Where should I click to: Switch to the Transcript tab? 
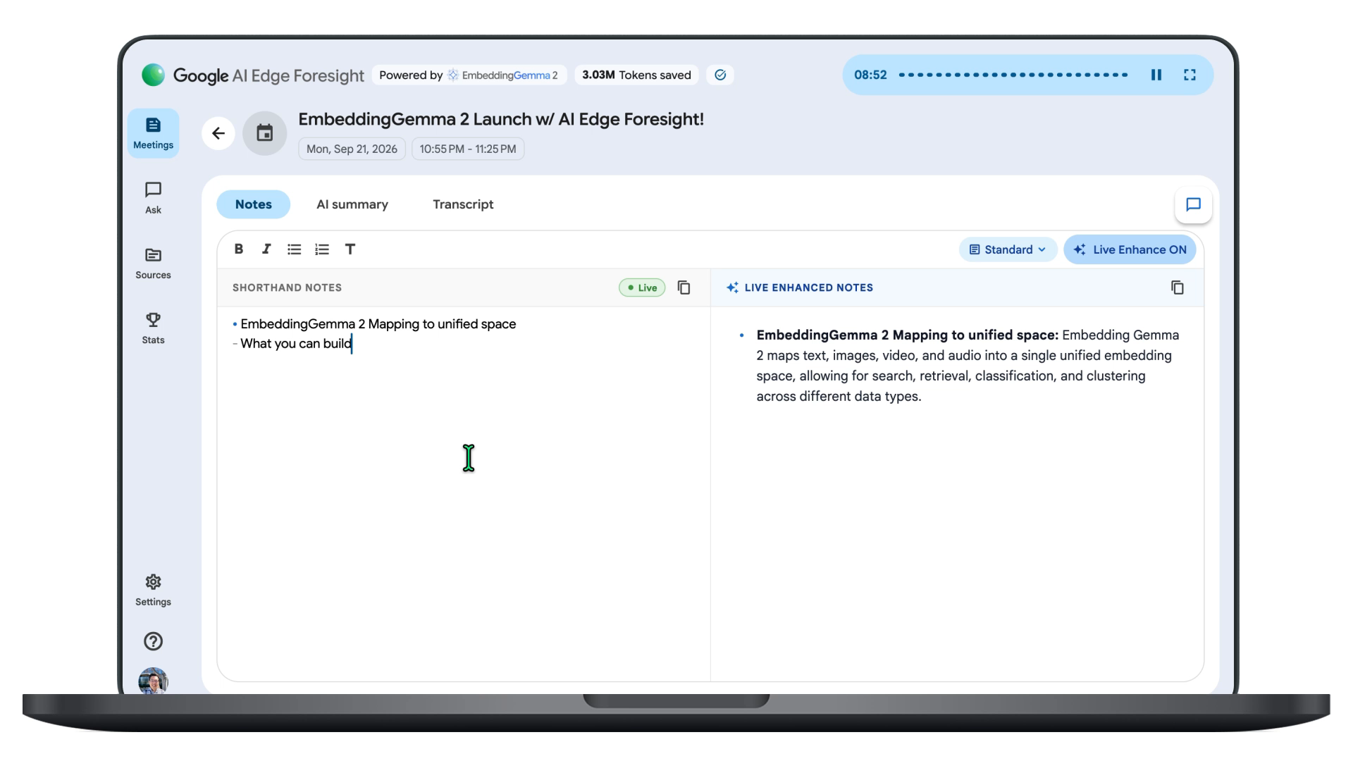point(463,204)
